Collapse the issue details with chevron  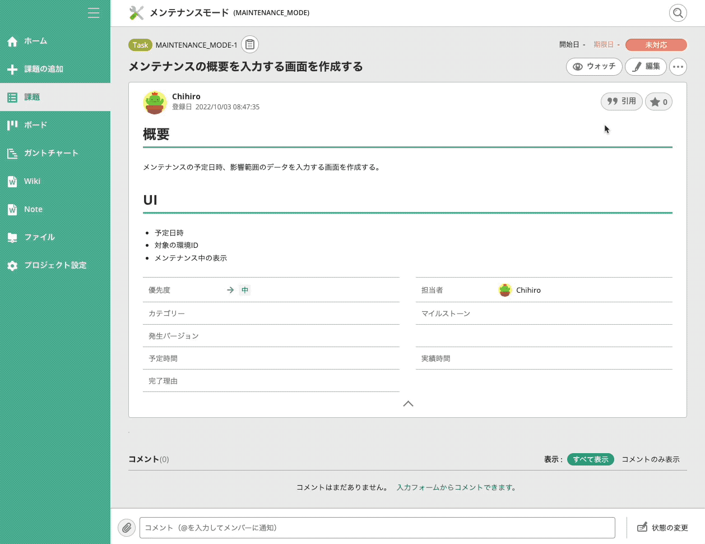(408, 404)
